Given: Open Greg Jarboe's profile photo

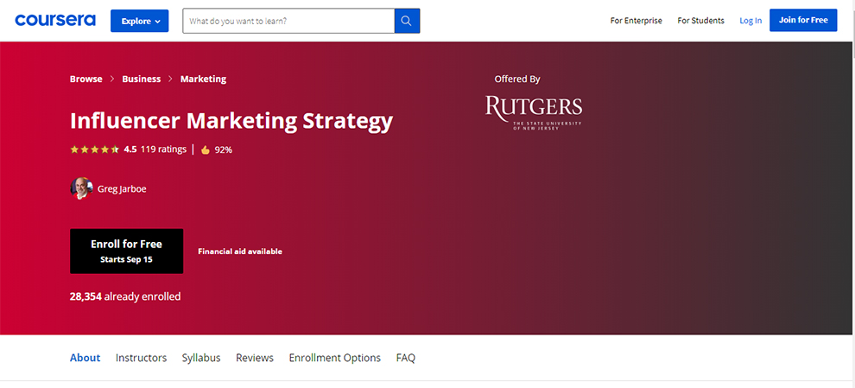Looking at the screenshot, I should click(81, 189).
